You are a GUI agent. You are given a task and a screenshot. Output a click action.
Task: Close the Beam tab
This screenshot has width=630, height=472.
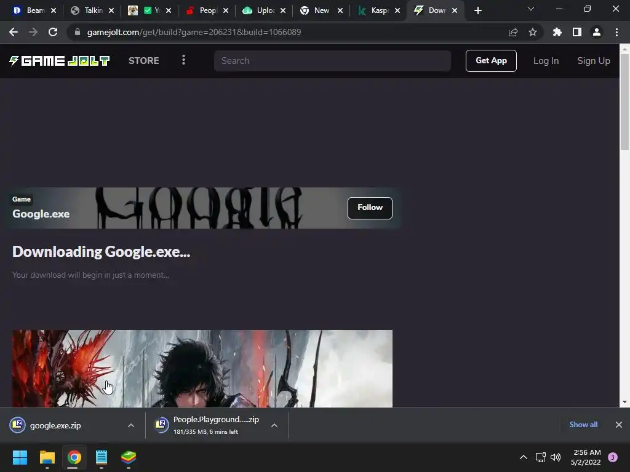click(54, 10)
